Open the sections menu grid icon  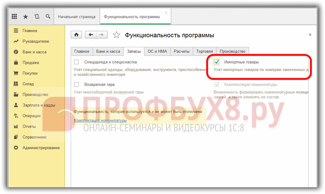pos(14,17)
